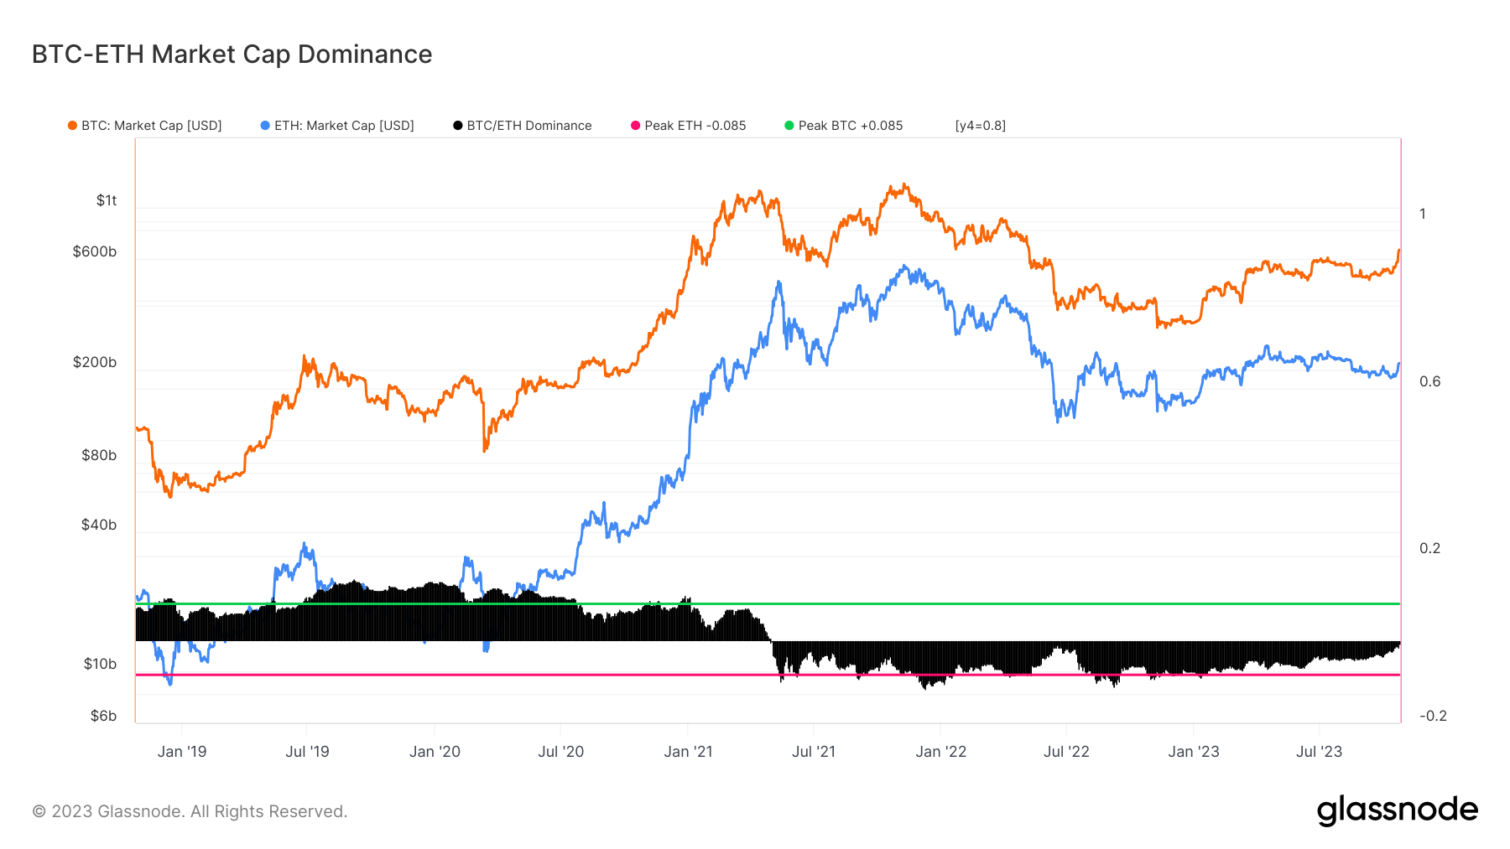Image resolution: width=1510 pixels, height=849 pixels.
Task: Click the blue ETH Market Cap legend dot
Action: pos(265,126)
